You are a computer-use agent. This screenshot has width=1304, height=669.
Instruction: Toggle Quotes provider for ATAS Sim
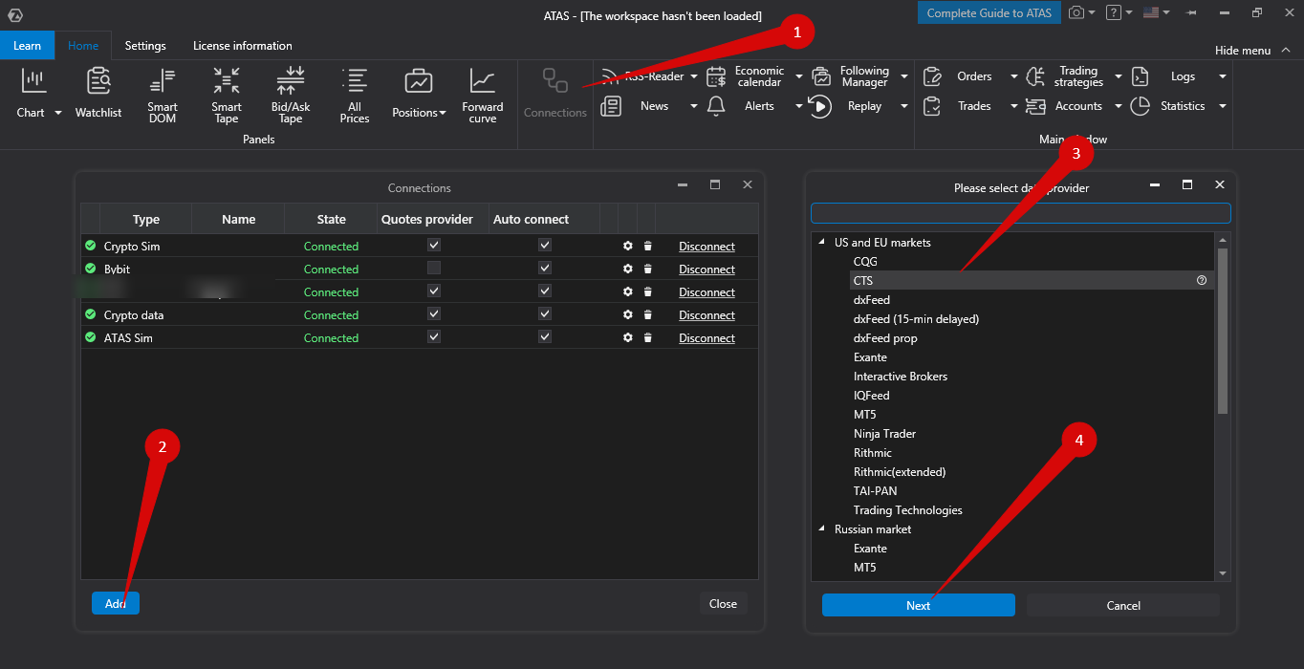434,337
